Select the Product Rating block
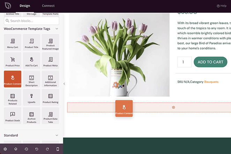 (x=51, y=97)
